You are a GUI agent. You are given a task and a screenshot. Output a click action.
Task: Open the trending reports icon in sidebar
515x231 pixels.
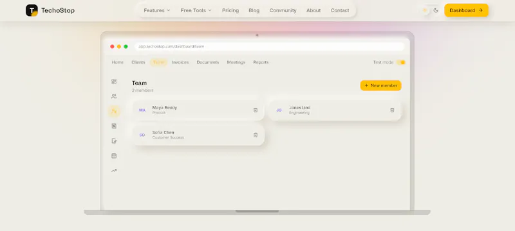click(114, 171)
